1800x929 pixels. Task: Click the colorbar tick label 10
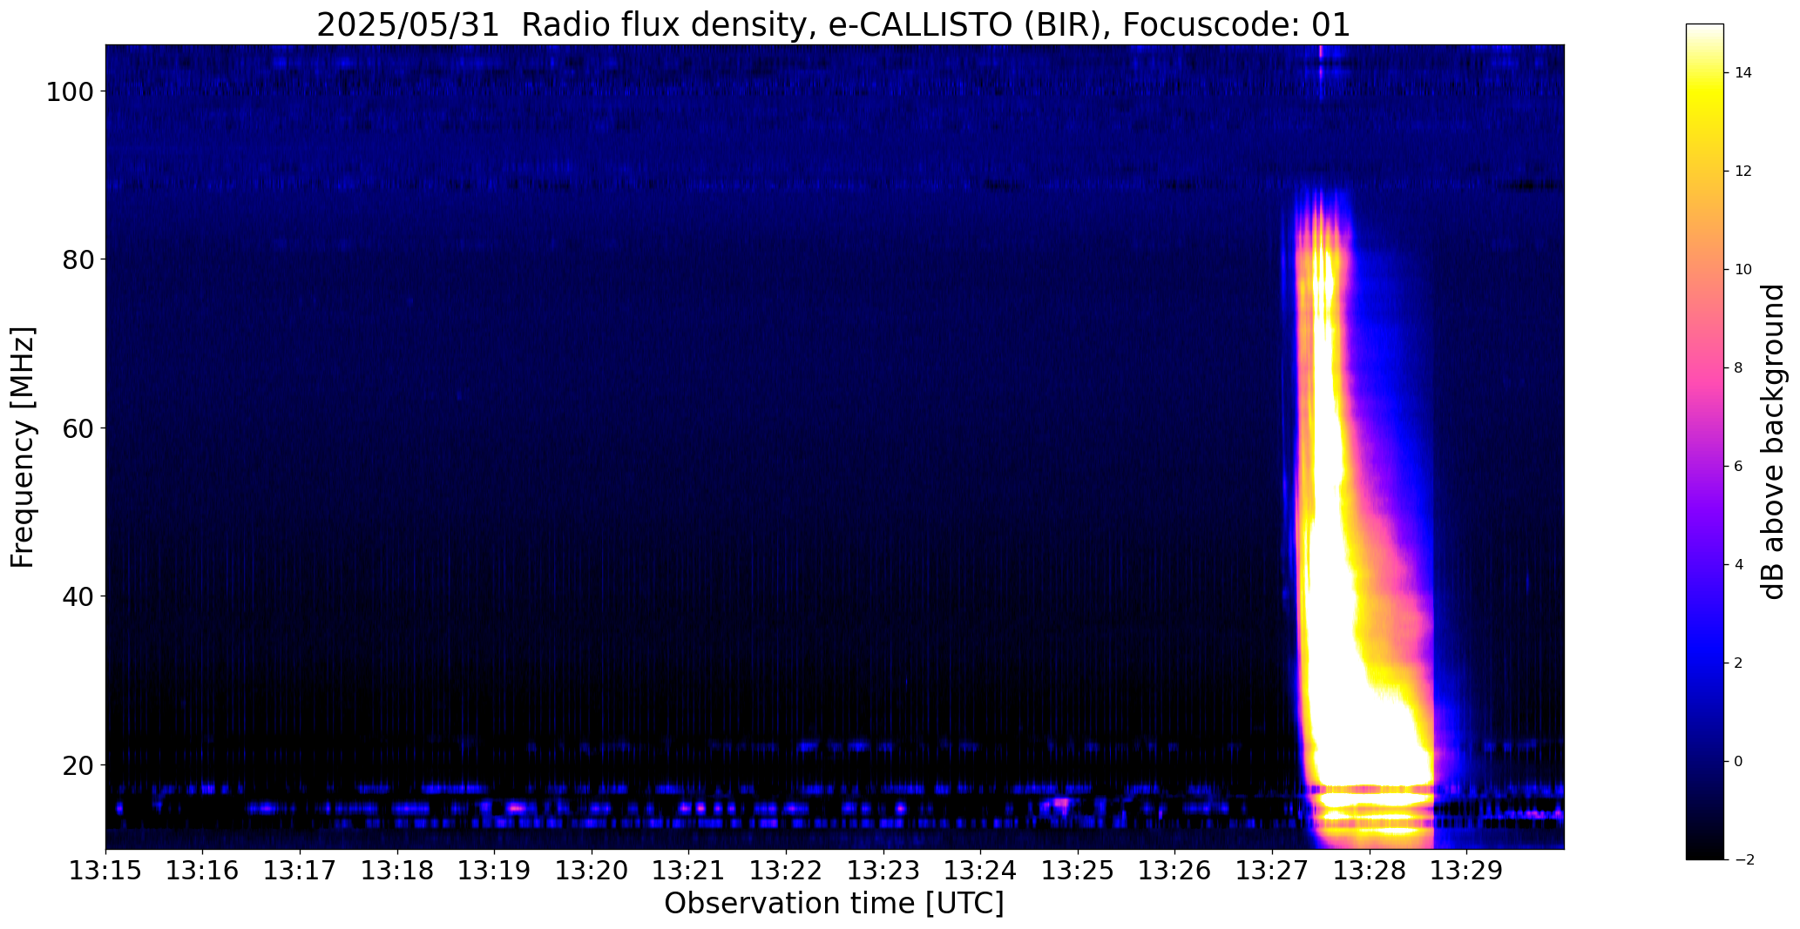[x=1742, y=270]
